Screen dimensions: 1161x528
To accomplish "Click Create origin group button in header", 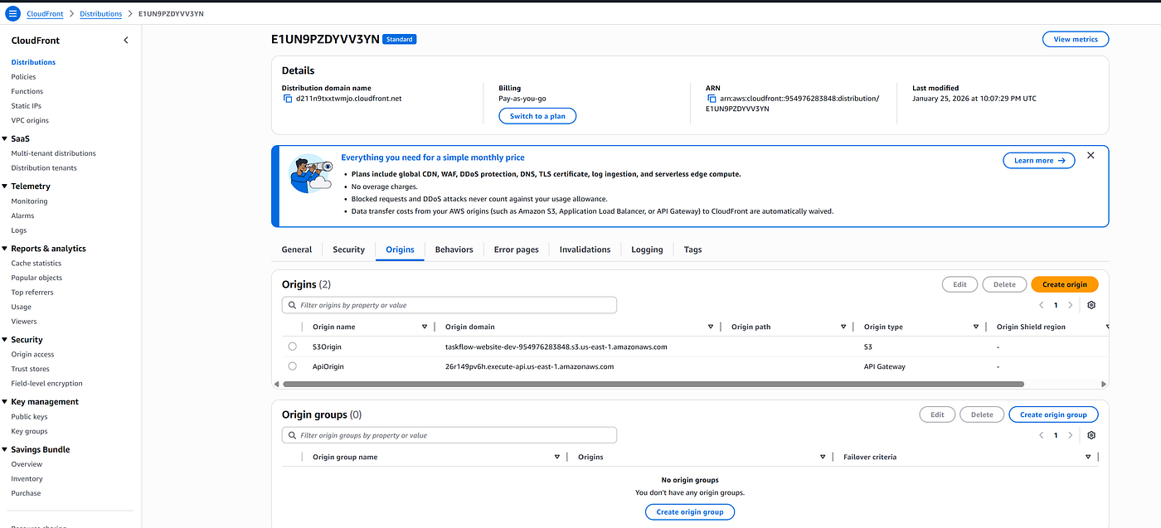I will 1053,414.
